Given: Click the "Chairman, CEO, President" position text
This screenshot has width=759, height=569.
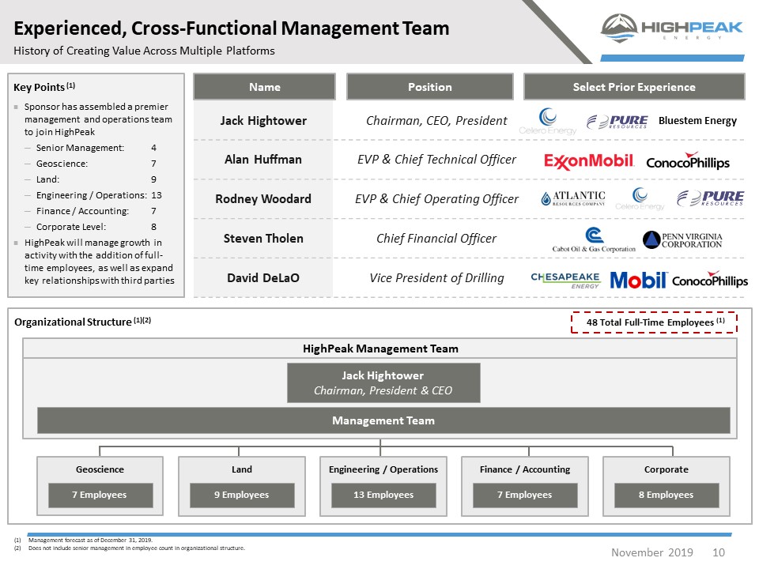Looking at the screenshot, I should tap(436, 120).
